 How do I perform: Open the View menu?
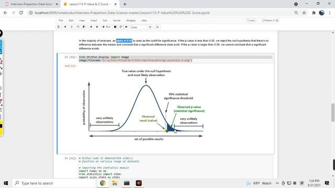pyautogui.click(x=82, y=20)
